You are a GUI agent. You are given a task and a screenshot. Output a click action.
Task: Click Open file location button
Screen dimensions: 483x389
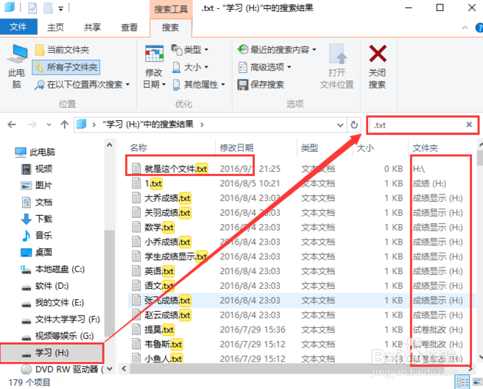[x=336, y=67]
